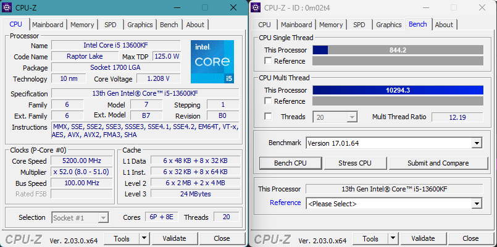The height and width of the screenshot is (247, 497).
Task: Click the Revision value B0
Action: pyautogui.click(x=223, y=115)
